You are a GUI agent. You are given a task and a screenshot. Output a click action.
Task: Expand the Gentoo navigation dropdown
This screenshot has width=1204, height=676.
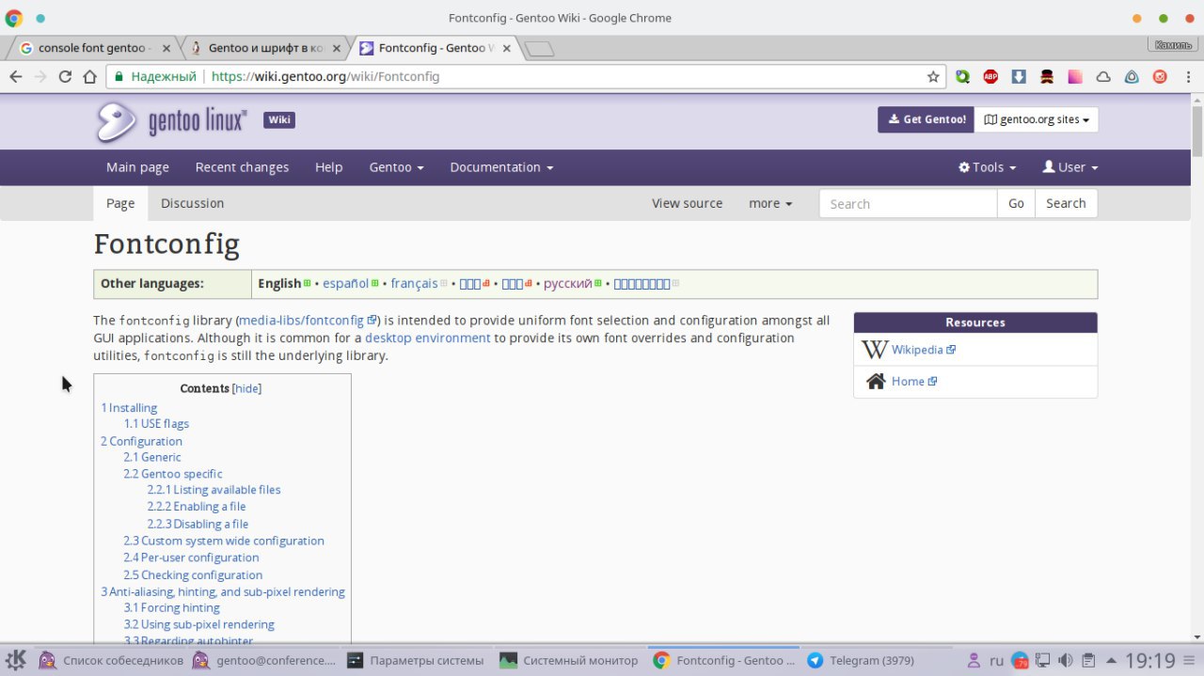click(396, 167)
